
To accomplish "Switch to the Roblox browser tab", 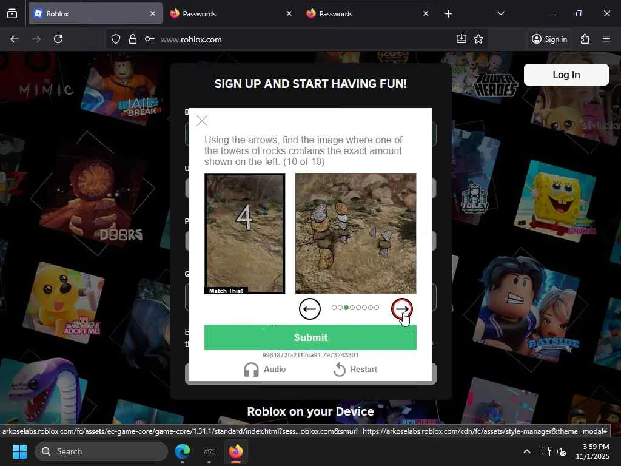I will pyautogui.click(x=95, y=13).
